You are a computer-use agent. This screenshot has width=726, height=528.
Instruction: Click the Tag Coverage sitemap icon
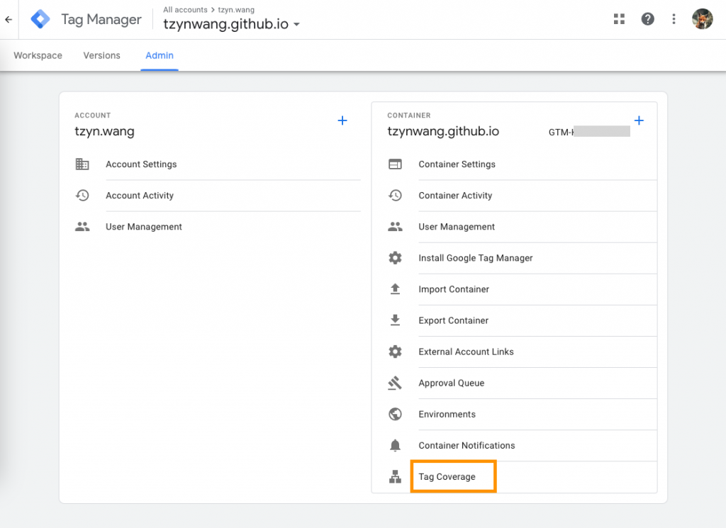click(x=395, y=477)
